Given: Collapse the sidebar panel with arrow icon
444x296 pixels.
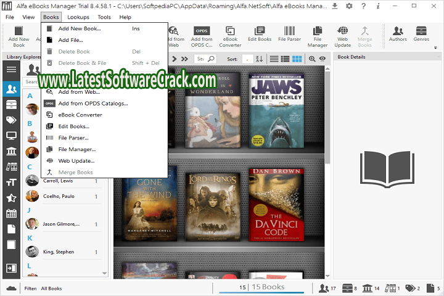Looking at the screenshot, I should (x=11, y=268).
